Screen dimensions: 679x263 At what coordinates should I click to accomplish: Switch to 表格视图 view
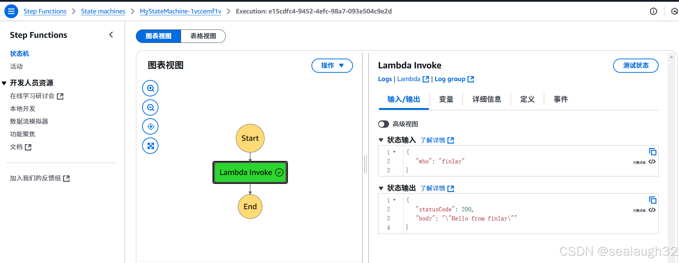pos(203,36)
